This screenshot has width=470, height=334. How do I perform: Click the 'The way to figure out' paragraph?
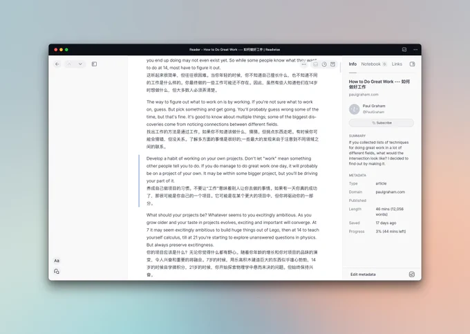232,113
